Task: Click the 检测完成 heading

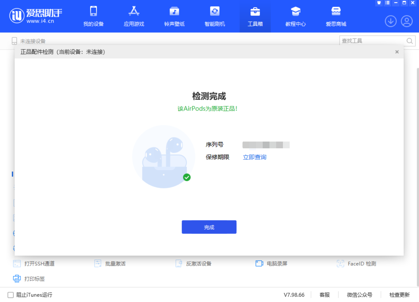Action: pyautogui.click(x=209, y=96)
